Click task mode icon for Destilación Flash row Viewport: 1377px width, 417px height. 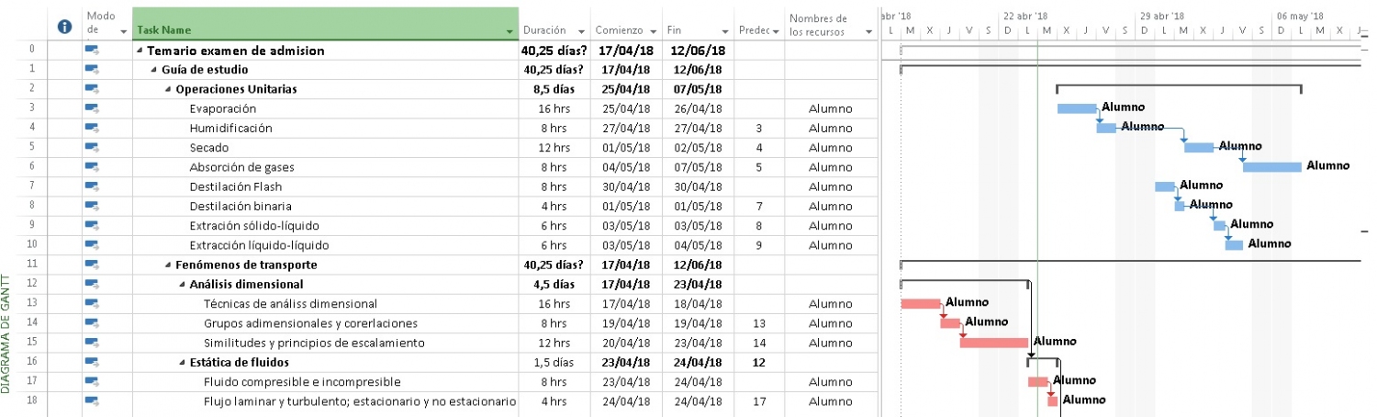92,186
